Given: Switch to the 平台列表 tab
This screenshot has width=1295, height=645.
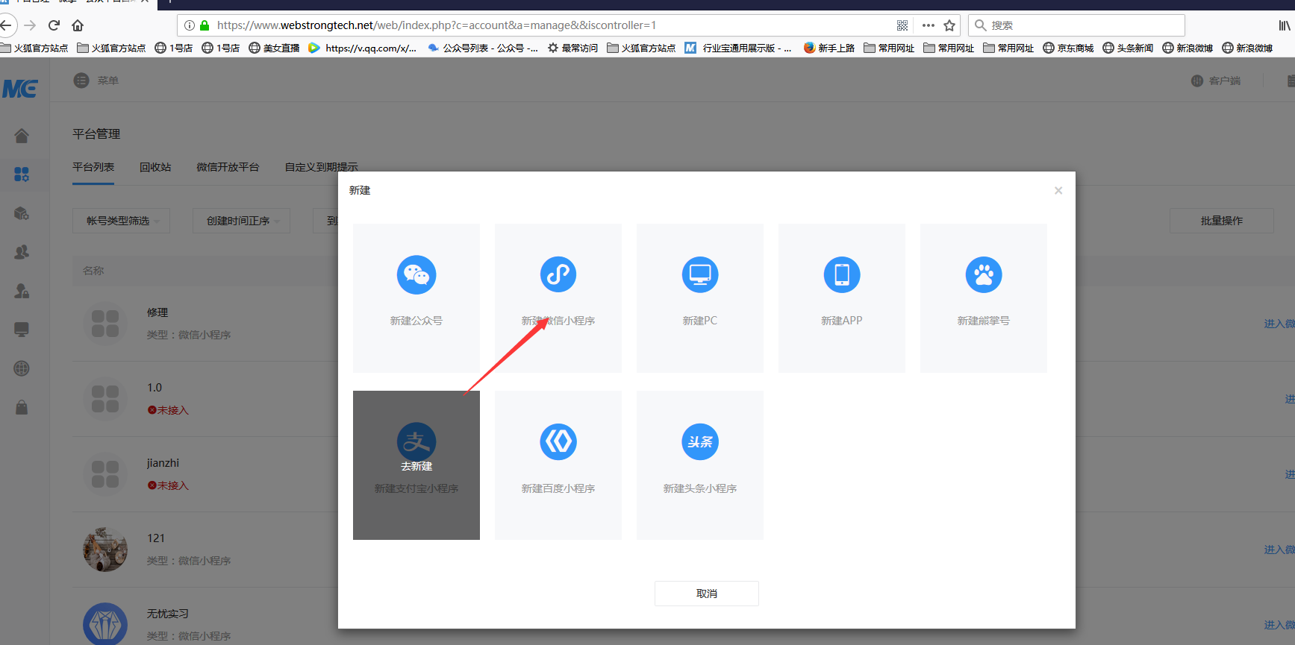Looking at the screenshot, I should tap(93, 167).
